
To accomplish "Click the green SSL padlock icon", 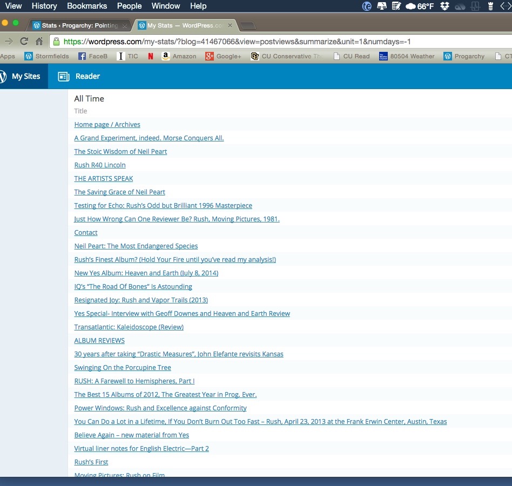I will [56, 42].
